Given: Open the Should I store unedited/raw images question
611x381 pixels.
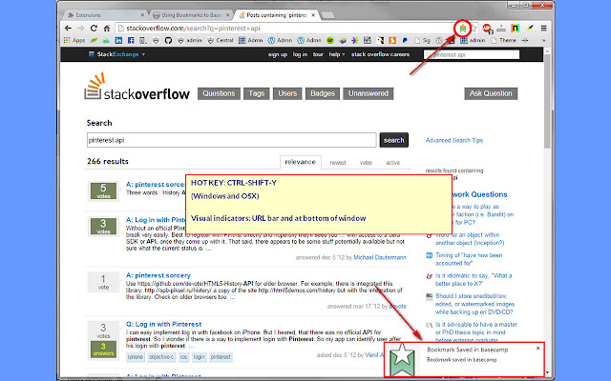Looking at the screenshot, I should pos(475,304).
